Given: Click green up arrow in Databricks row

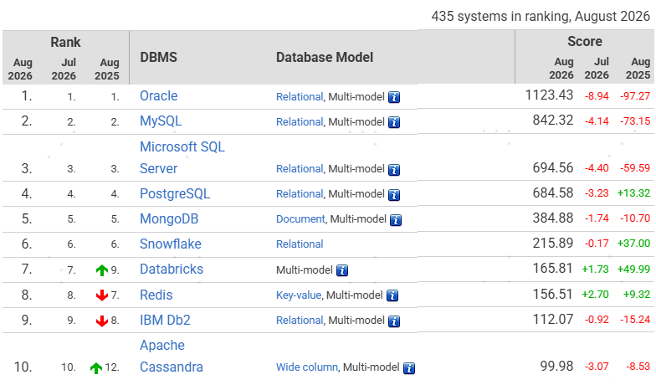Looking at the screenshot, I should (102, 269).
